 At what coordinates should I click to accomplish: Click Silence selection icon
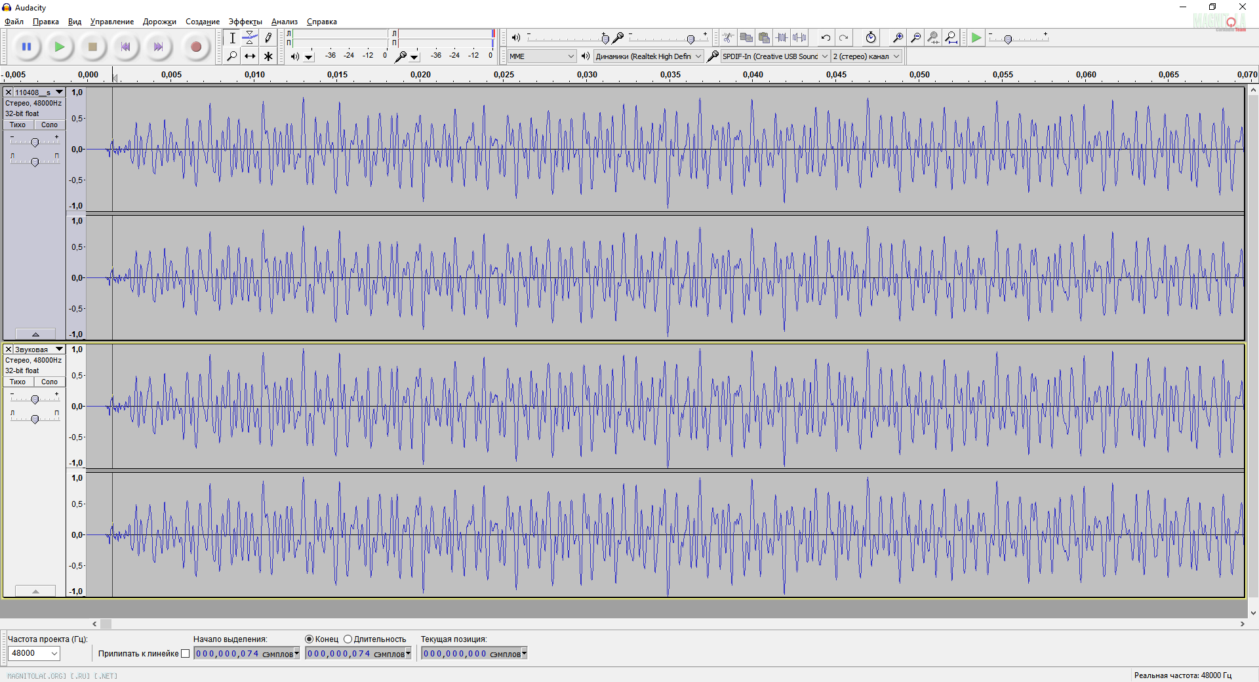click(799, 37)
